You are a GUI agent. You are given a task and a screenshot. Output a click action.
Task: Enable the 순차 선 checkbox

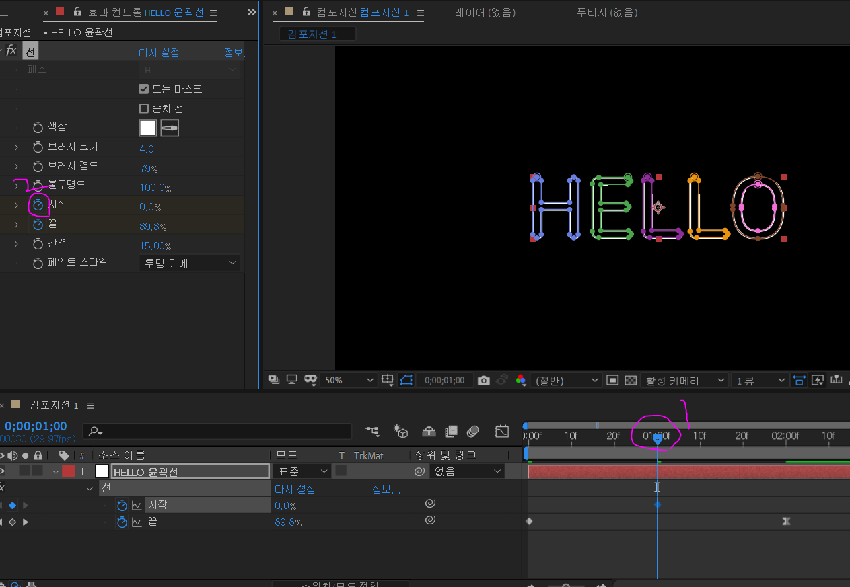[143, 108]
